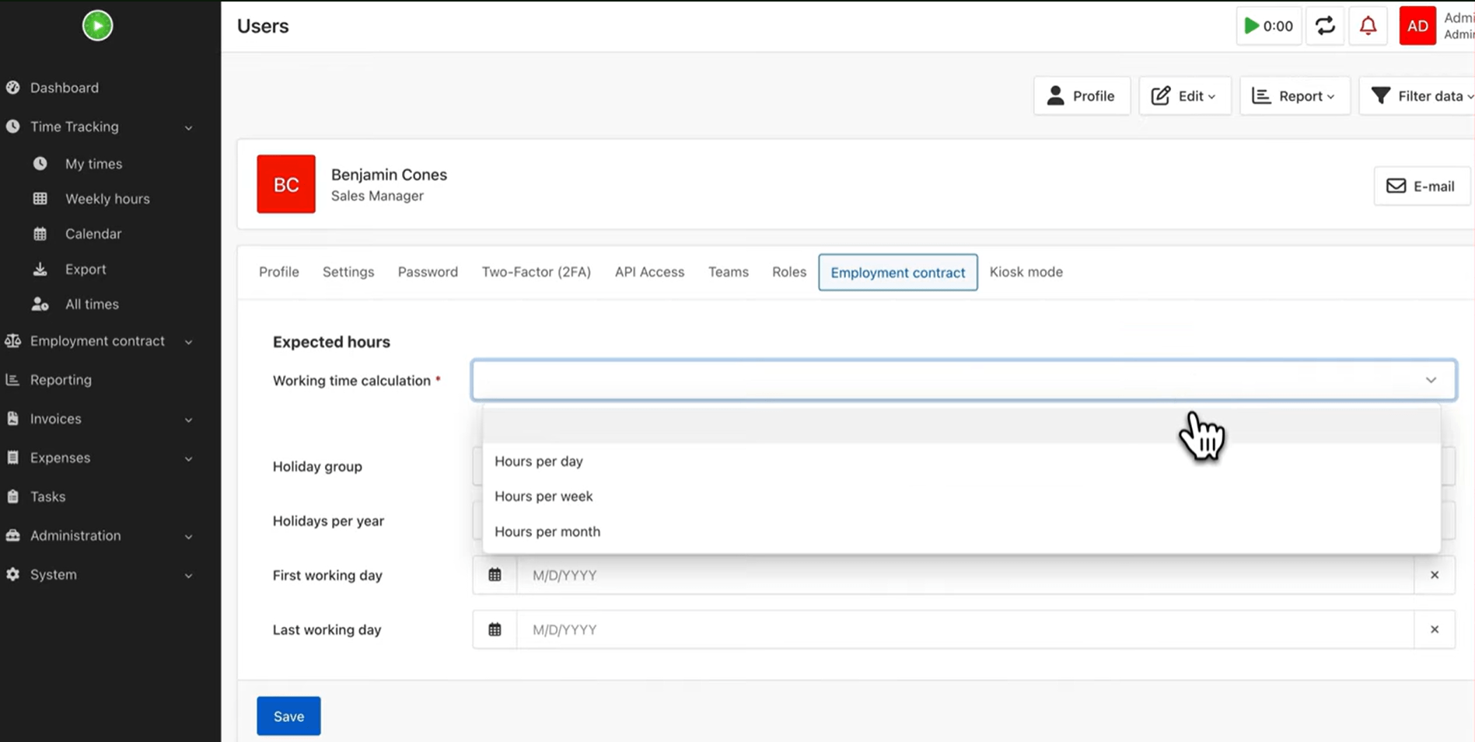Click the E-mail button
This screenshot has width=1475, height=742.
pos(1421,186)
